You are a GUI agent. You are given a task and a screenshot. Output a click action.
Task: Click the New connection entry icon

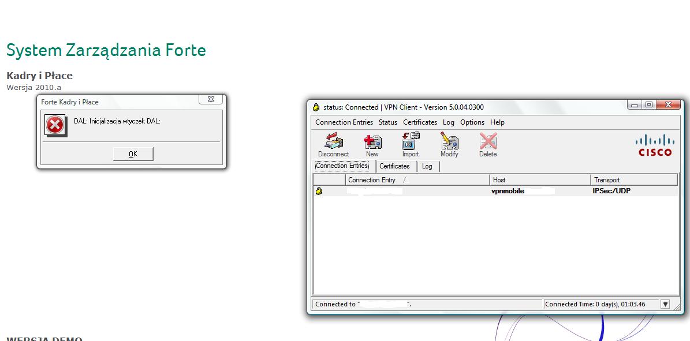[x=372, y=142]
